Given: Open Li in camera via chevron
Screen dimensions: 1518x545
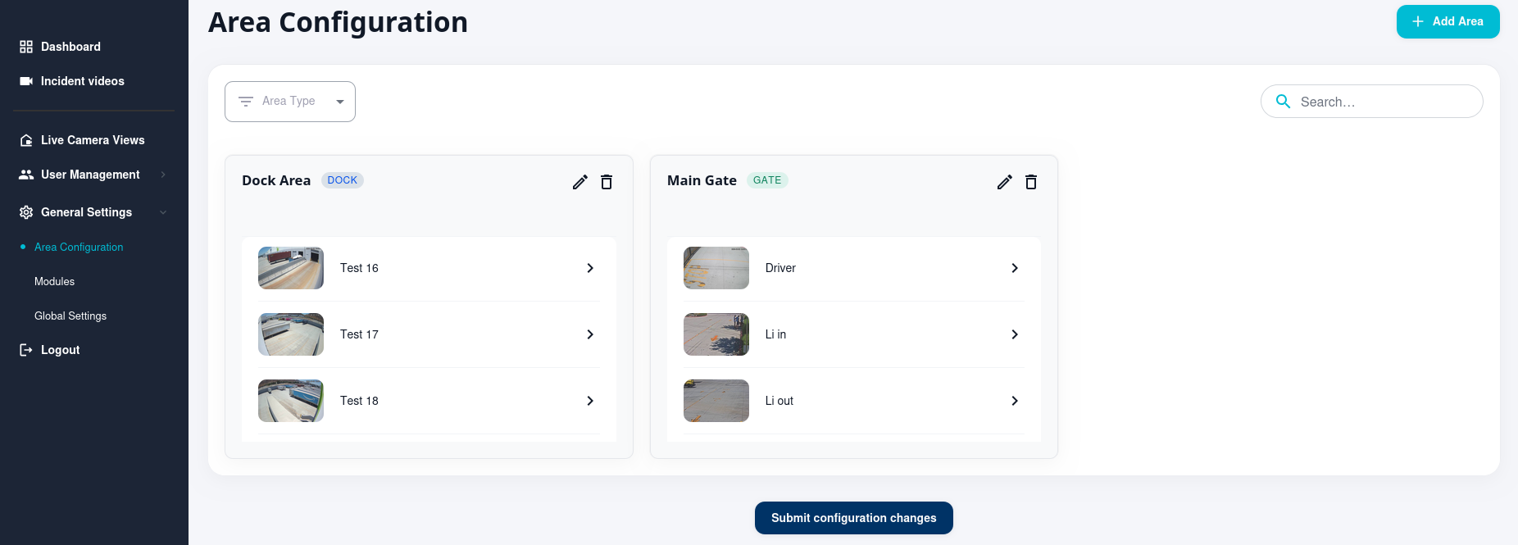Looking at the screenshot, I should coord(1015,334).
